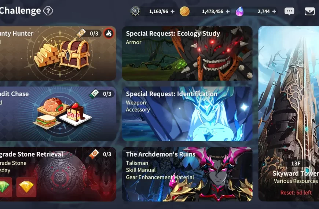Select the green gem reward slot
This screenshot has width=319, height=209.
[4, 187]
